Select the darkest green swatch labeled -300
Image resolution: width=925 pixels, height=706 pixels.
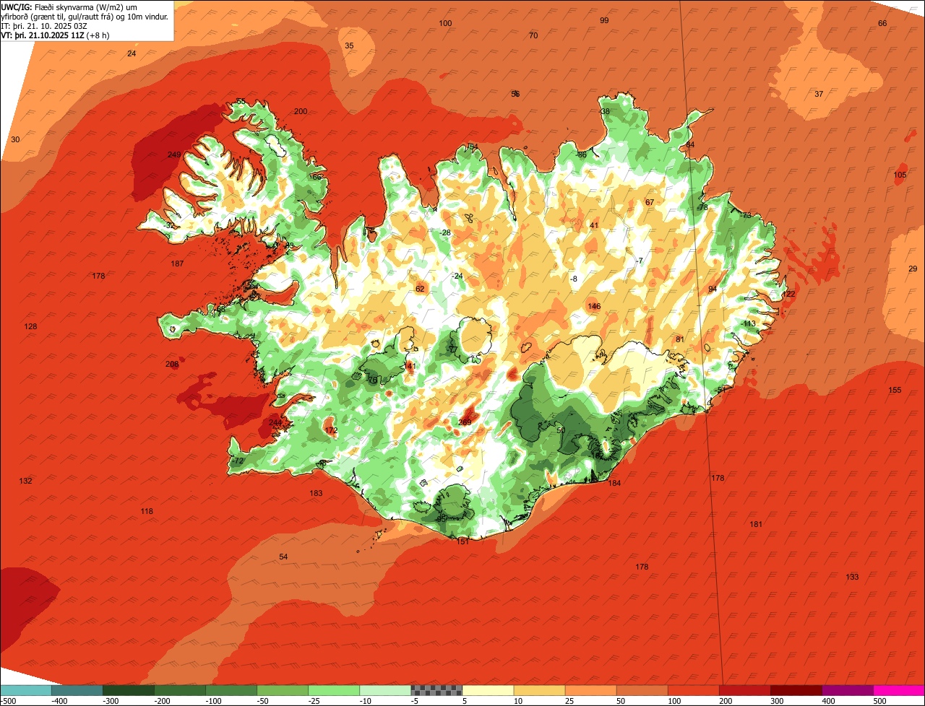pos(128,691)
